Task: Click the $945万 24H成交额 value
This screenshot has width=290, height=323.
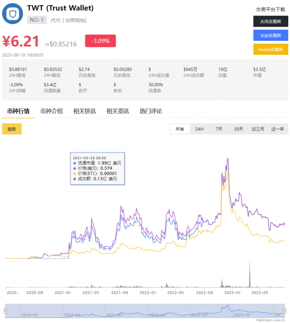Action: [x=190, y=69]
